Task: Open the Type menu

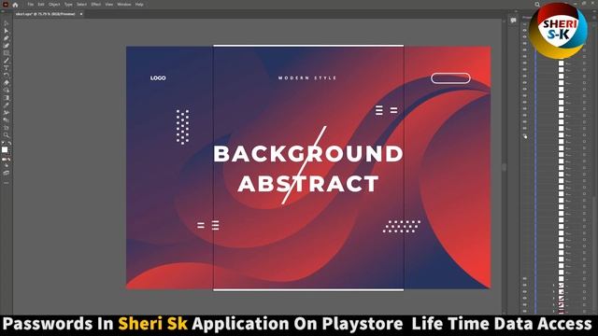Action: point(68,5)
